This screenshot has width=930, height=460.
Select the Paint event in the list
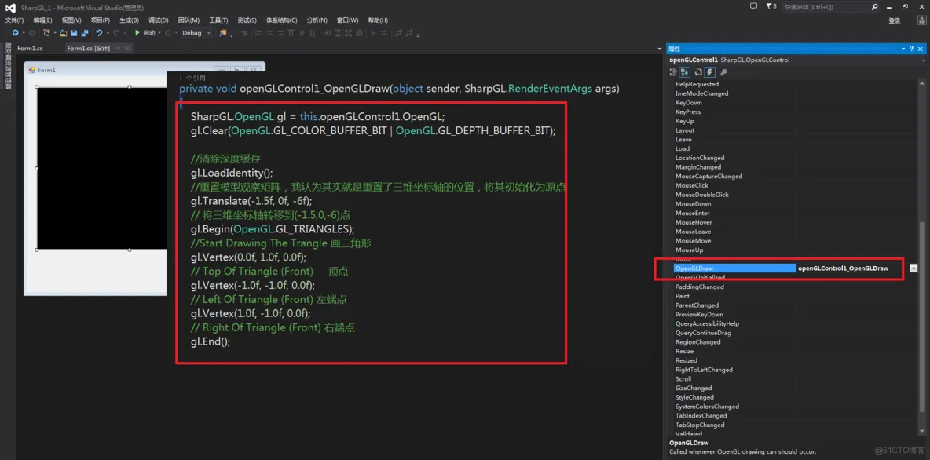[x=683, y=296]
